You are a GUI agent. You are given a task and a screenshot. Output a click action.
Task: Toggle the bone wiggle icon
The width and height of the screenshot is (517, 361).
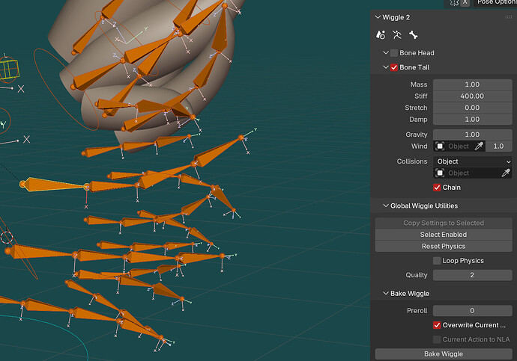(x=413, y=34)
